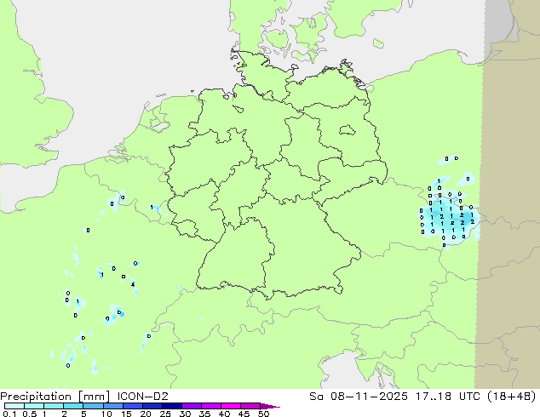
Task: Click the '25' legend tick label
Action: point(165,414)
